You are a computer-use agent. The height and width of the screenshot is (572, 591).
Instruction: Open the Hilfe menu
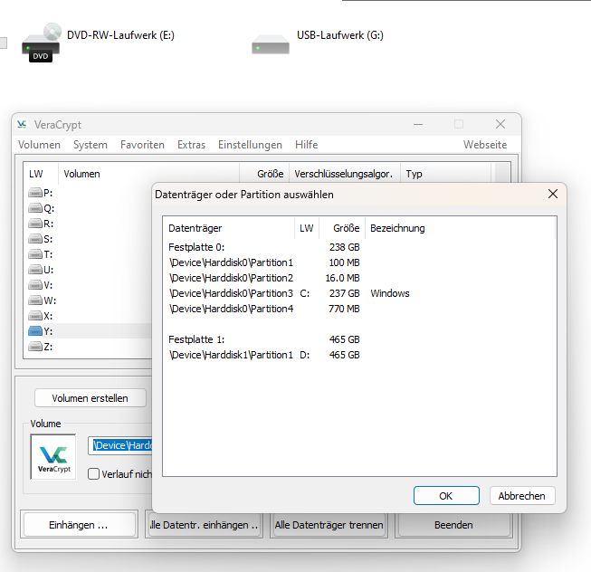[x=306, y=145]
